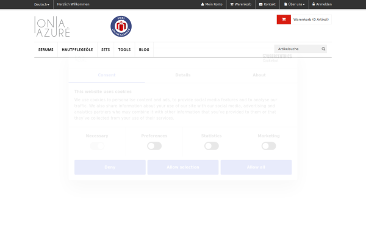This screenshot has height=229, width=366.
Task: Toggle the Necessary cookies switch
Action: pos(97,146)
